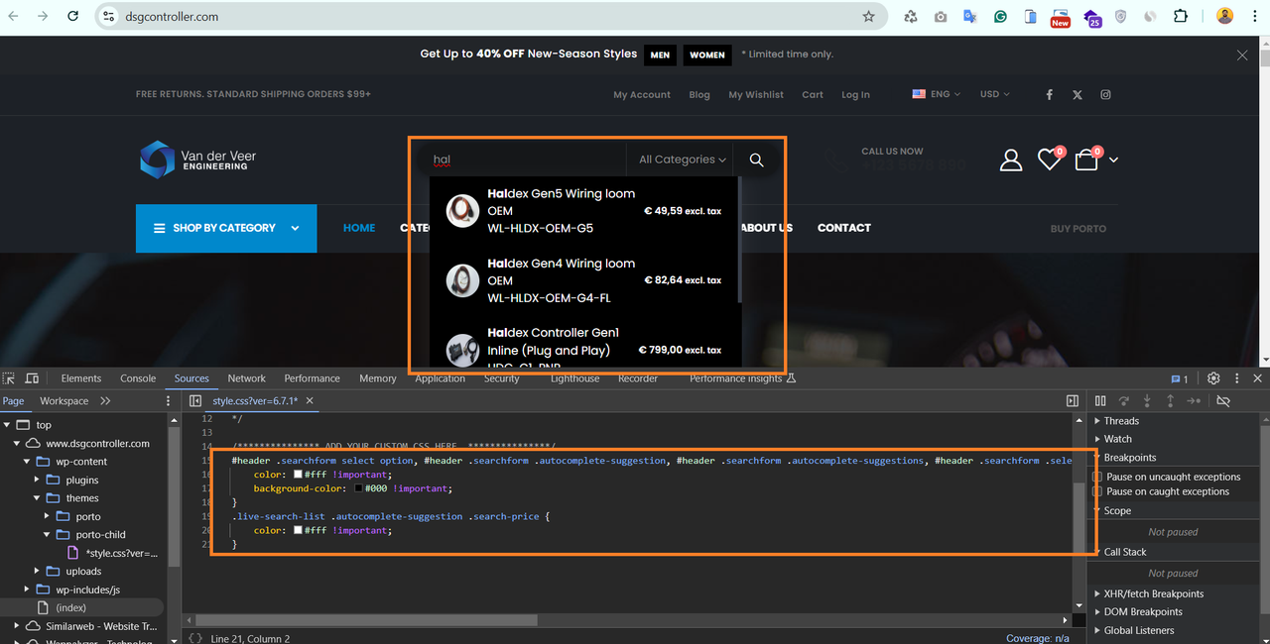Open the Extensions puzzle-piece menu
The height and width of the screenshot is (644, 1270).
1181,16
